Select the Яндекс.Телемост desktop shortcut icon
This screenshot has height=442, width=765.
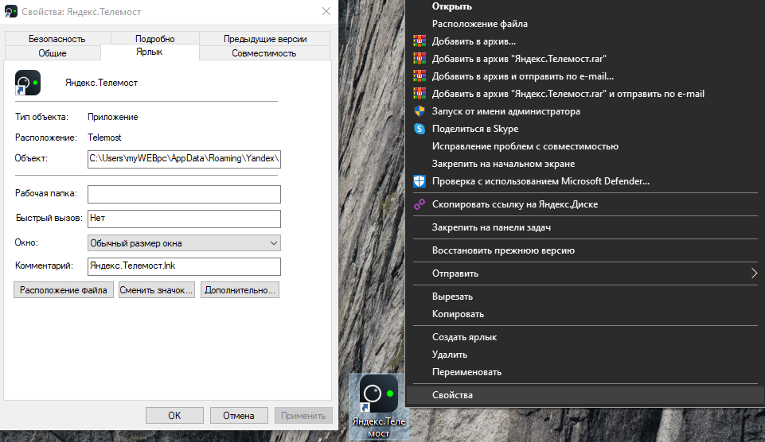(x=379, y=406)
